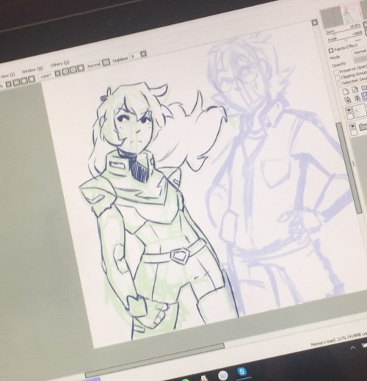Toggle the link box under the top layer's eye

pos(350,117)
